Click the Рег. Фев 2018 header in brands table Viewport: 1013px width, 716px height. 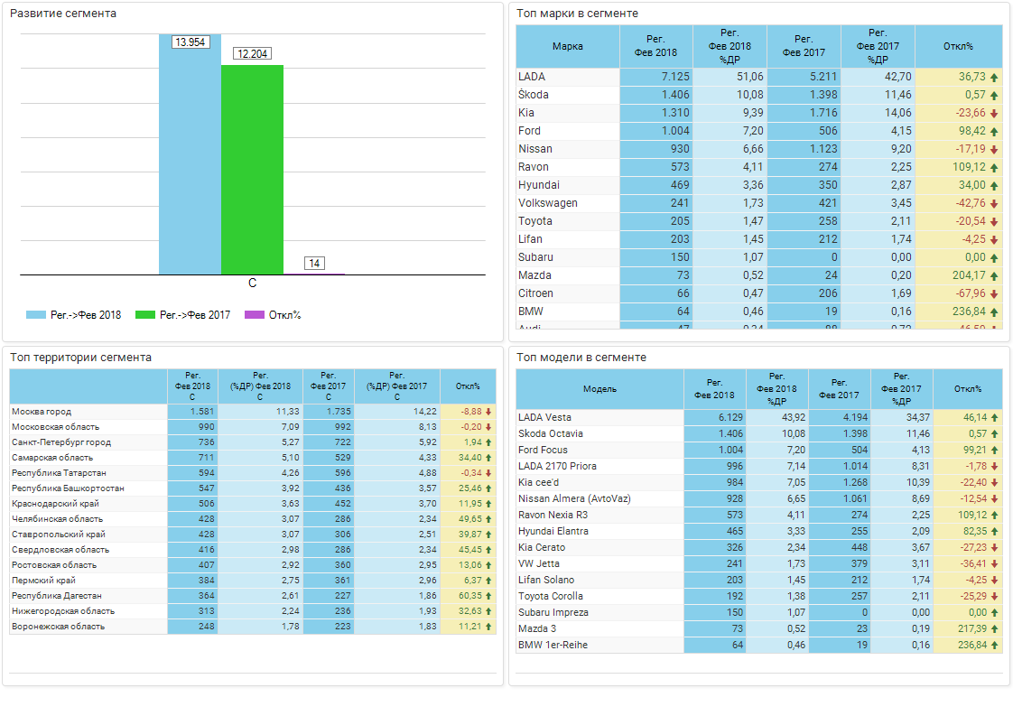click(656, 47)
